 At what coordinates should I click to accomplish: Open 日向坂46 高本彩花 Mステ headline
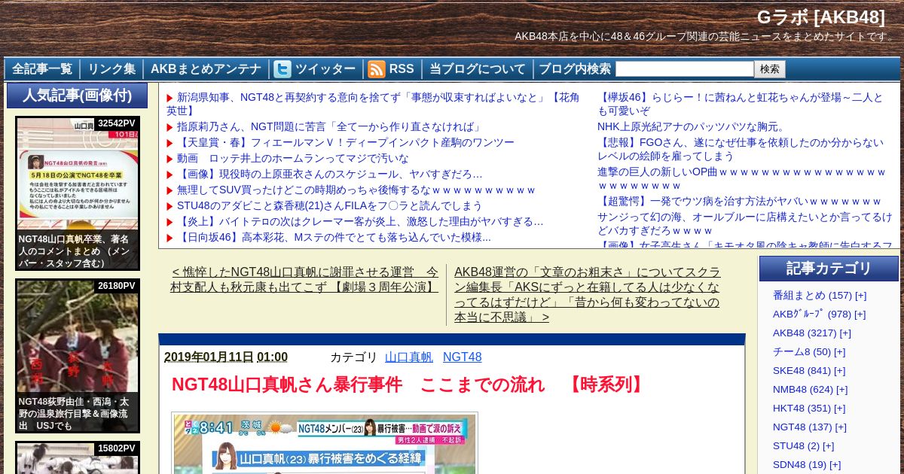click(334, 238)
